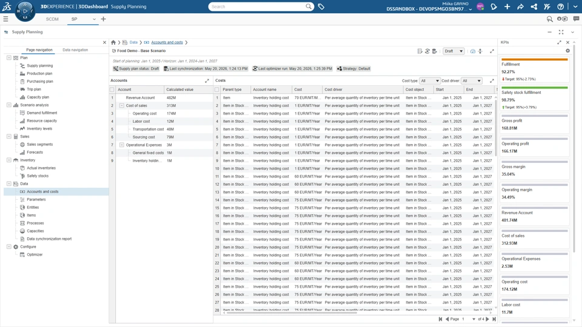The width and height of the screenshot is (582, 327).
Task: Click the user avatar MG
Action: (480, 7)
